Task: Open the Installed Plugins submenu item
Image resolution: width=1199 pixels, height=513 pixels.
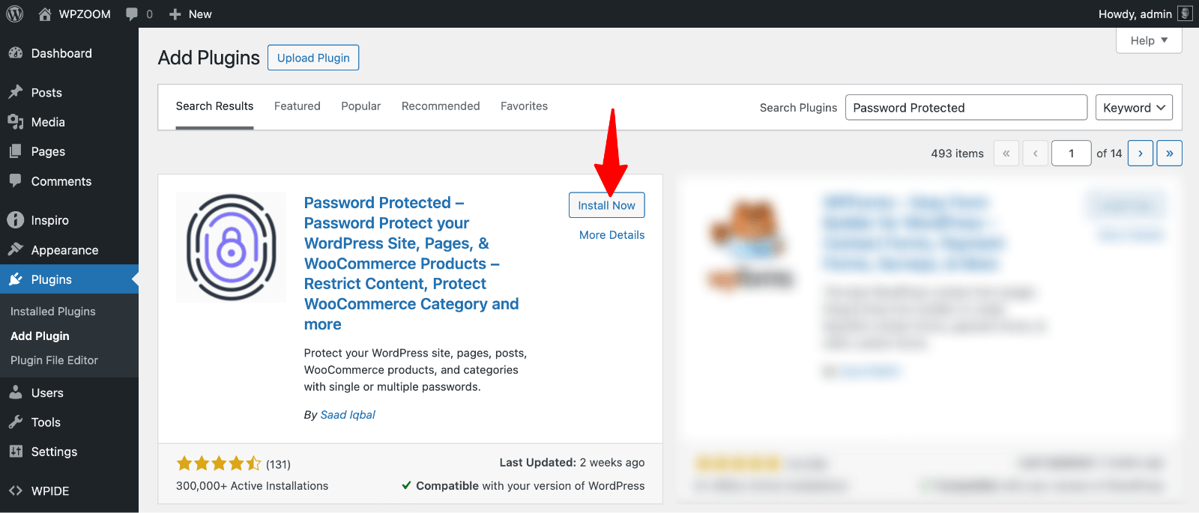Action: tap(53, 311)
